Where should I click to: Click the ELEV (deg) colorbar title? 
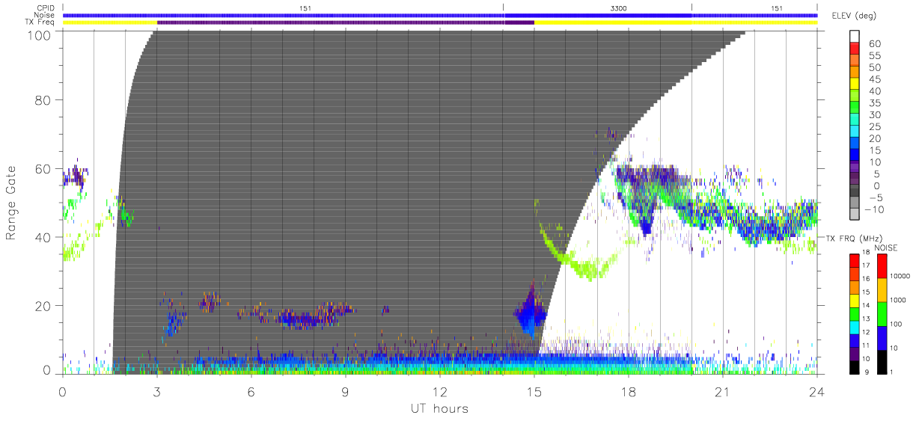point(855,16)
